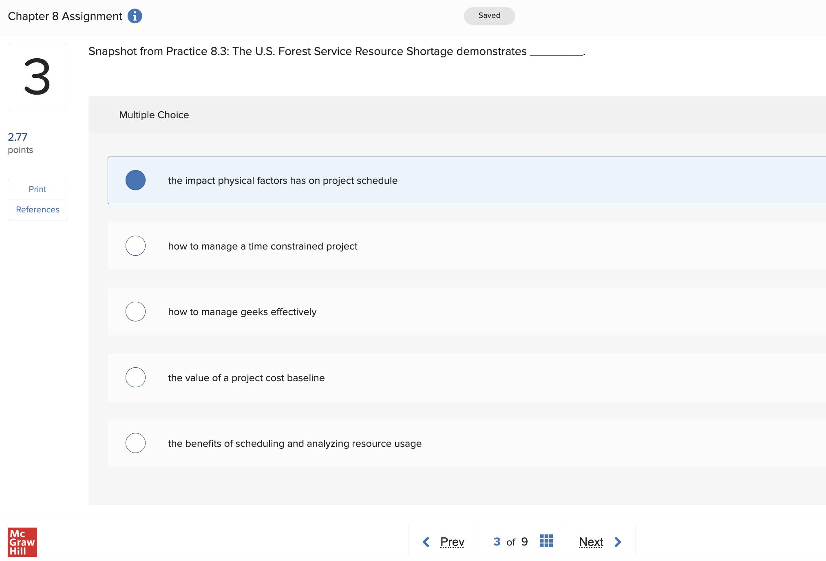Select 'value of a project cost baseline' option
The height and width of the screenshot is (561, 826).
[x=135, y=378]
